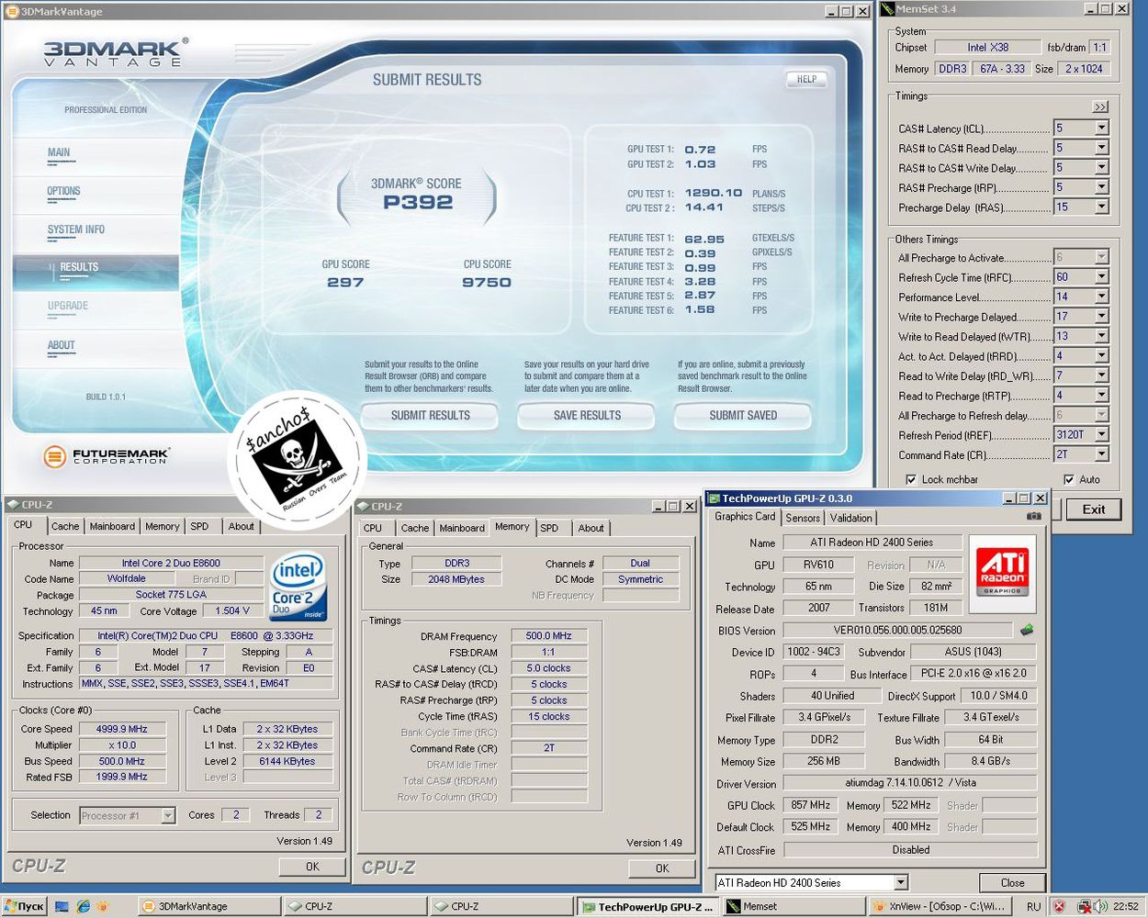The image size is (1148, 918).
Task: Click the title bar icon of the CPU-Z Memory window
Action: point(363,506)
